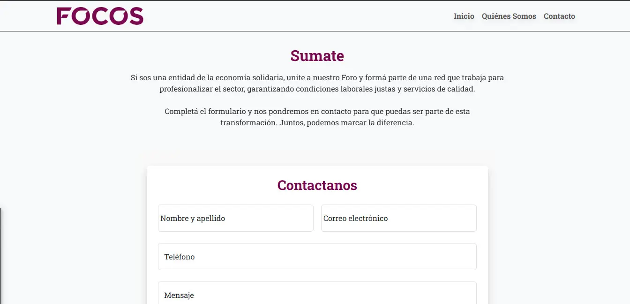This screenshot has width=630, height=304.
Task: Click the paragraph starting 'Si sos una entidad'
Action: point(317,83)
